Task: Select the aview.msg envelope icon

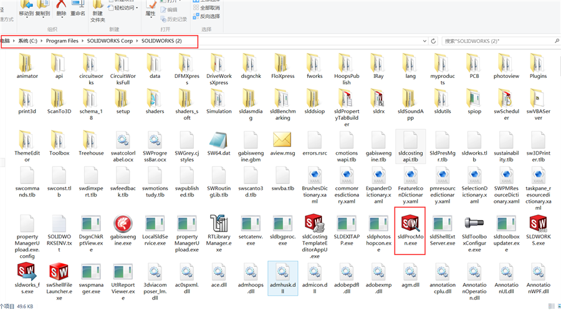Action: (282, 140)
